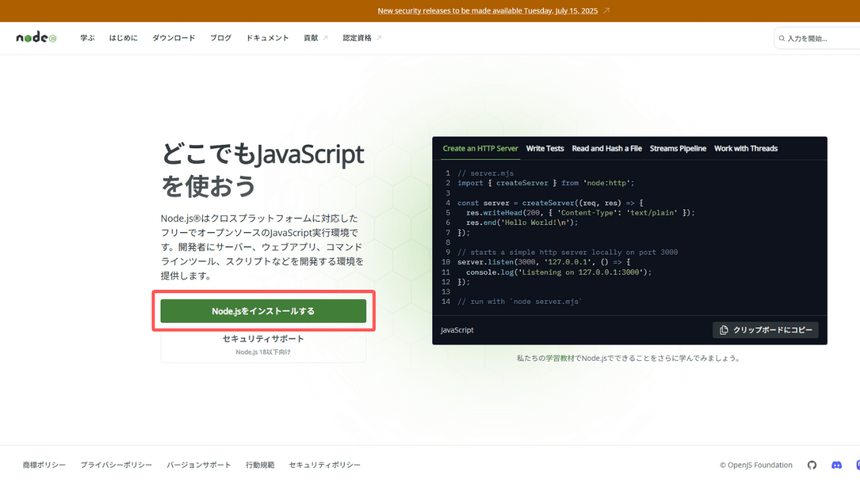Focus the 入力を開始 search field
This screenshot has width=860, height=483.
pyautogui.click(x=817, y=38)
